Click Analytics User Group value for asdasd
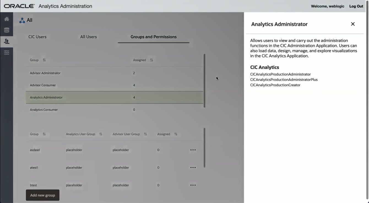This screenshot has height=203, width=369. click(74, 150)
